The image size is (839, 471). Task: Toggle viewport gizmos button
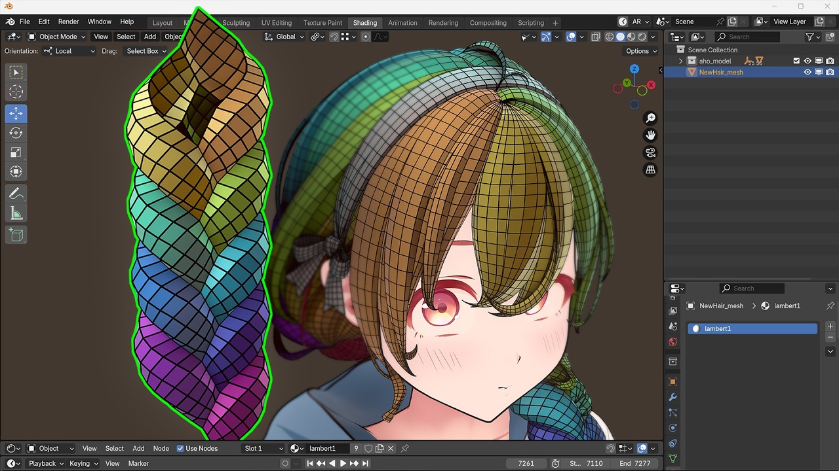[545, 37]
